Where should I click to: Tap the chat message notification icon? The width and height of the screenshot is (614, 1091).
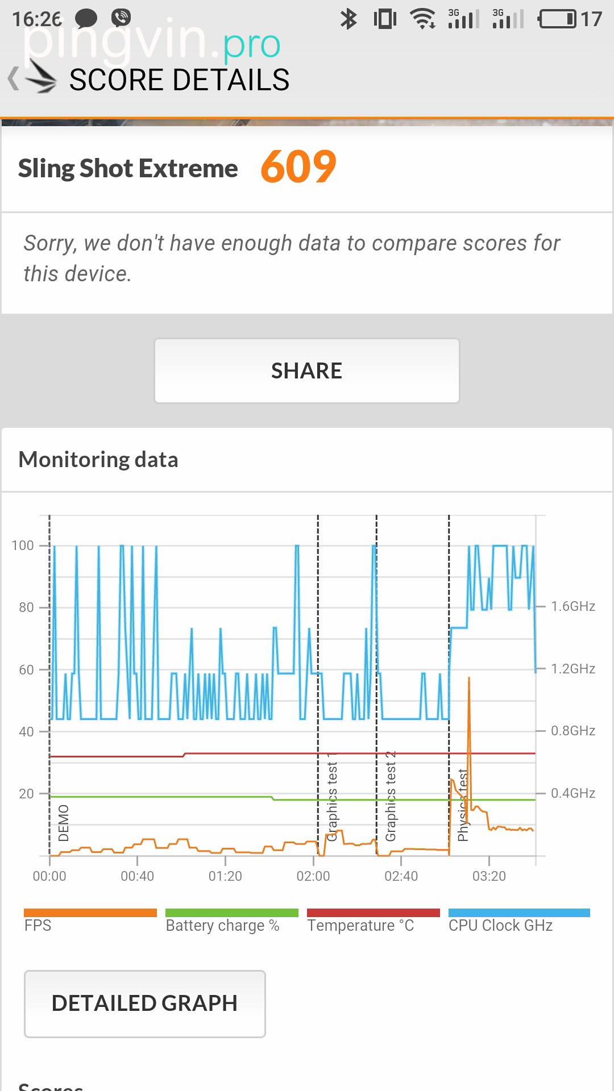pos(86,19)
